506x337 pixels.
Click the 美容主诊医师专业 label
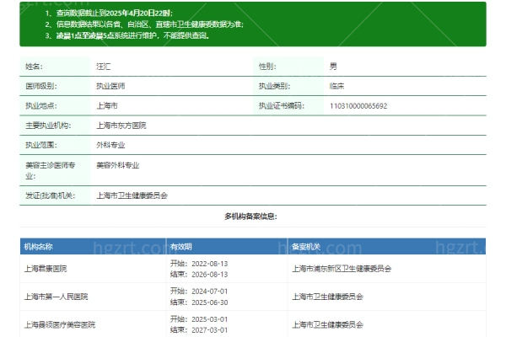pos(50,170)
